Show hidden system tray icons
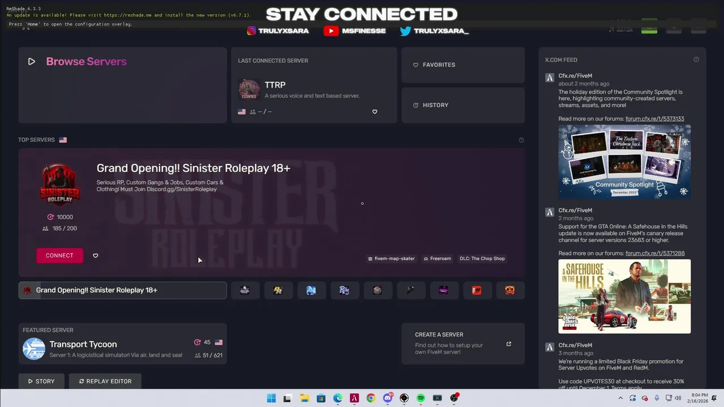Screen dimensions: 724x407 pos(621,398)
